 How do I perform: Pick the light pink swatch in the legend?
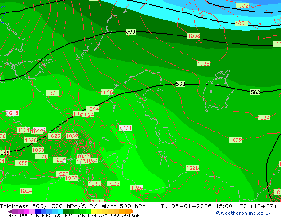coord(32,211)
